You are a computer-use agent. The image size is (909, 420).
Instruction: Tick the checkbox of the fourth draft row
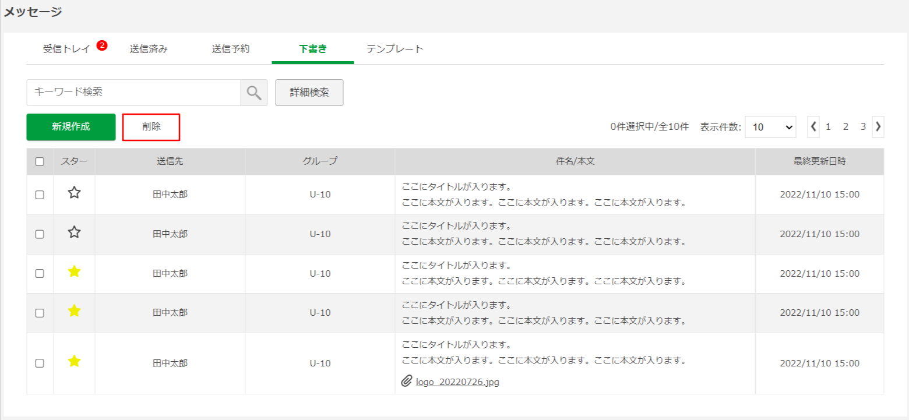click(x=40, y=313)
